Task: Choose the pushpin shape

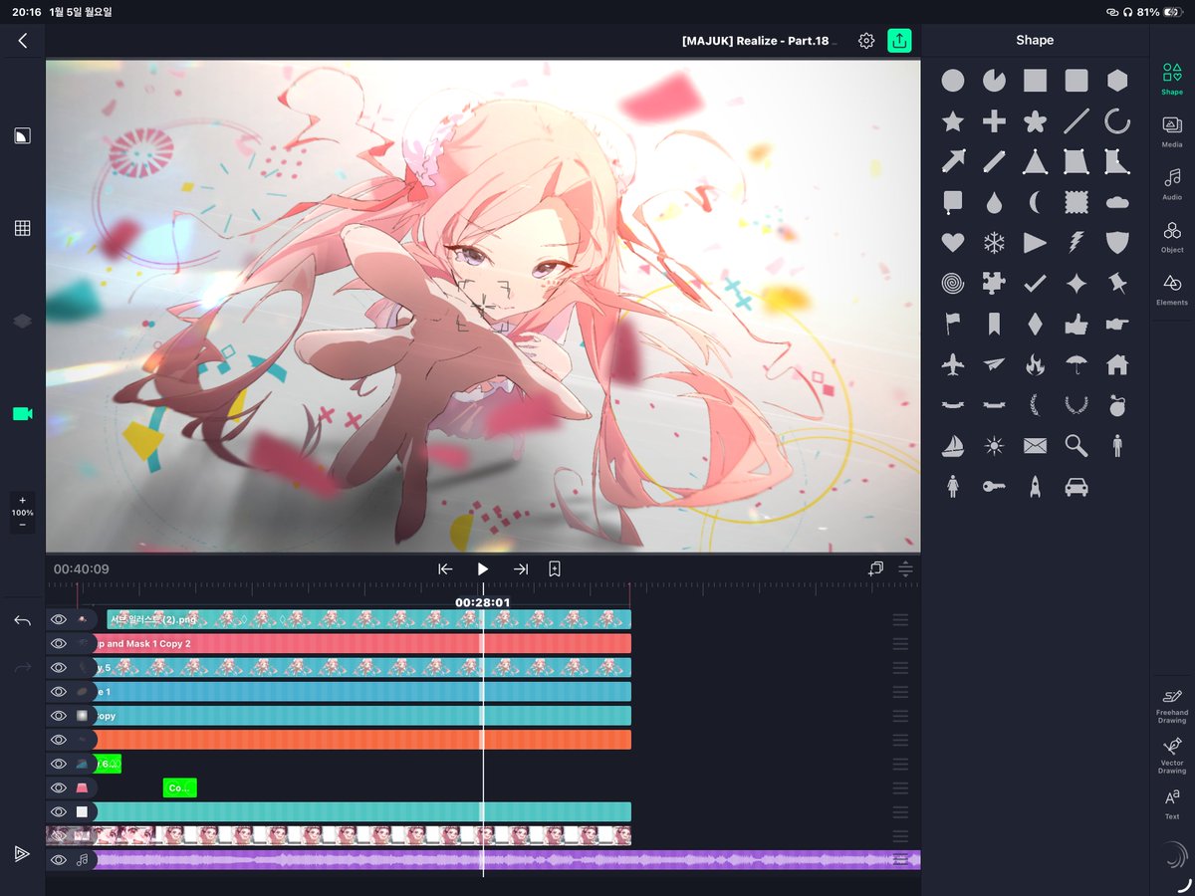Action: coord(1117,283)
